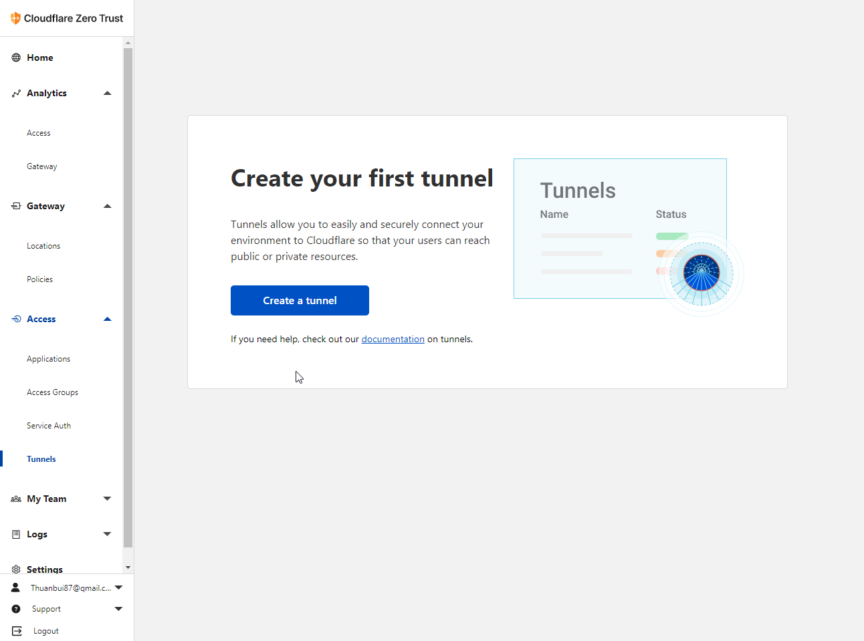Click the user account avatar icon
Image resolution: width=864 pixels, height=641 pixels.
pos(15,588)
